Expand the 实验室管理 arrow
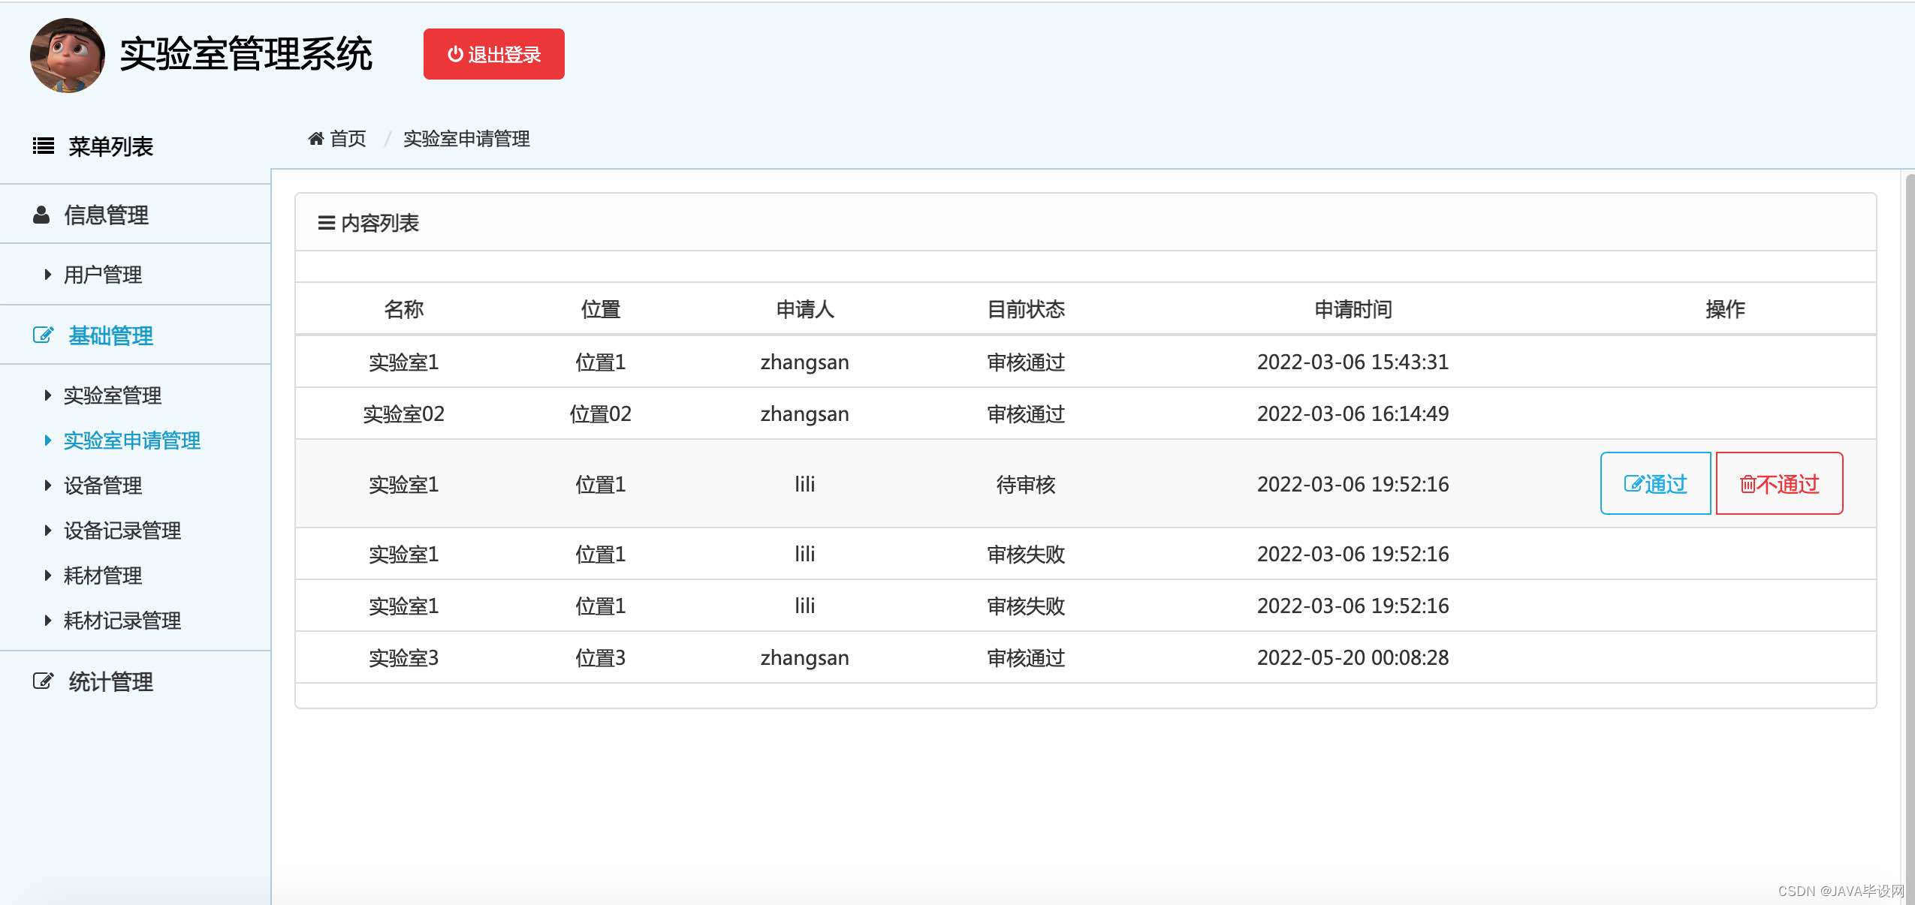The height and width of the screenshot is (905, 1915). pos(48,395)
